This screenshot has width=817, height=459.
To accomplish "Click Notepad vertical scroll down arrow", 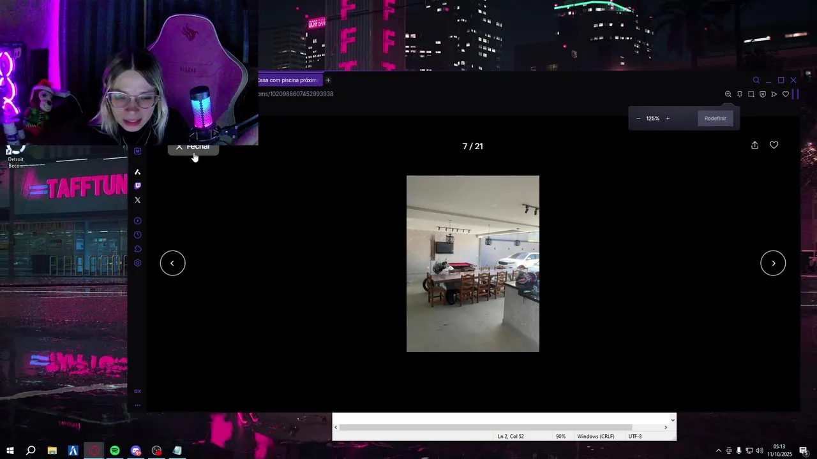I will coord(672,420).
